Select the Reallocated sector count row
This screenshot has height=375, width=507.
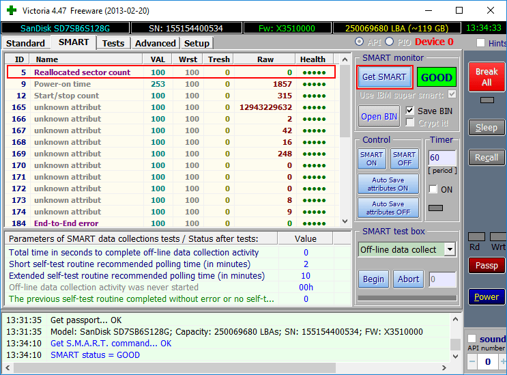pos(171,72)
